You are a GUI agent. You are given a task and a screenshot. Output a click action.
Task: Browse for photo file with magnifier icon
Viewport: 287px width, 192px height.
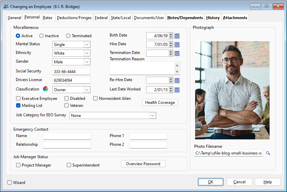tap(268, 153)
